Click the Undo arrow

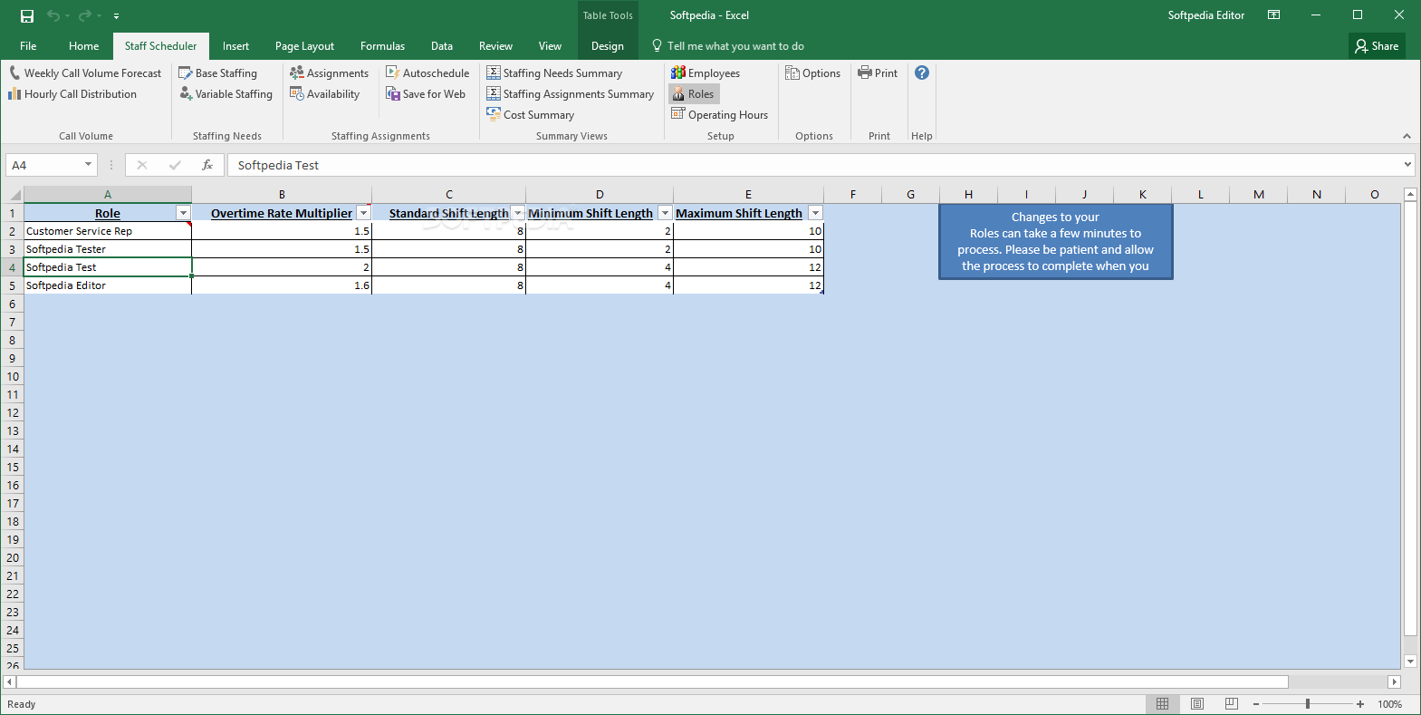(x=53, y=15)
